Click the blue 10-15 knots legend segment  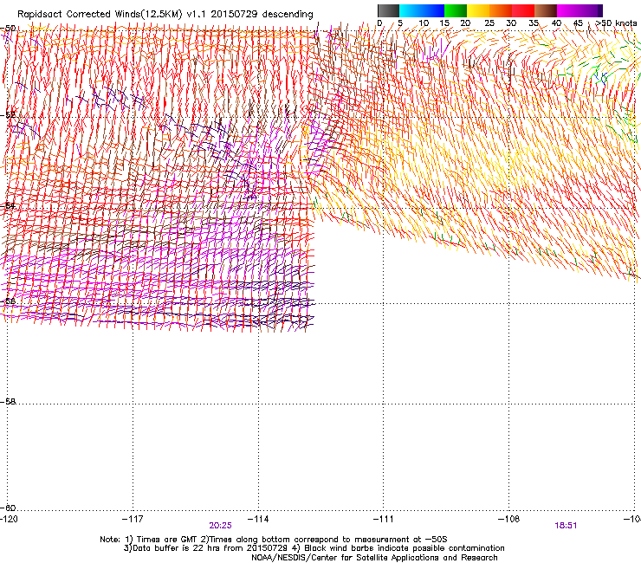click(x=433, y=10)
